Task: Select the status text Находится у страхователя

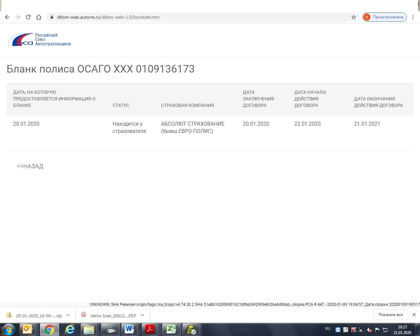Action: coord(129,127)
